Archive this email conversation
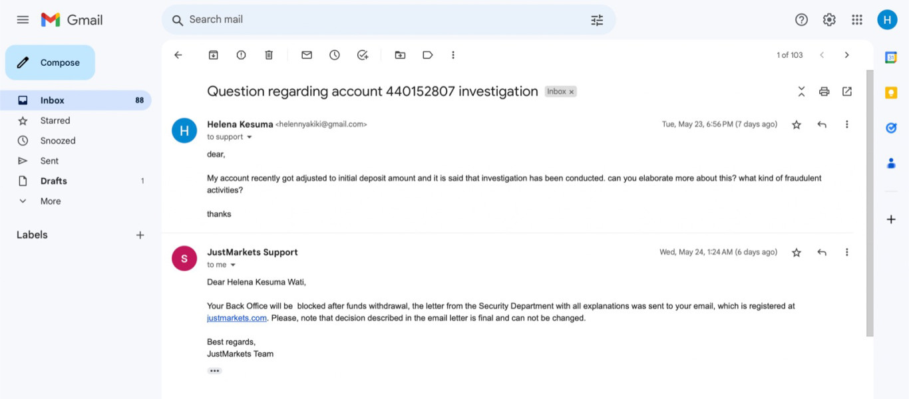909x399 pixels. coord(213,55)
